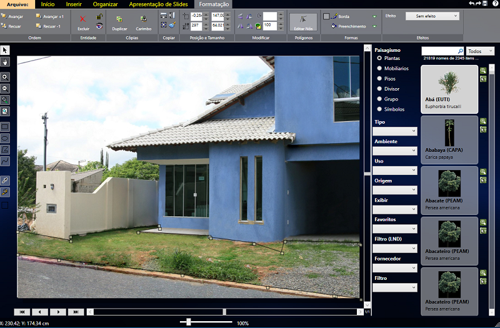This screenshot has height=328, width=500.
Task: Select the hand pan tool
Action: pyautogui.click(x=6, y=62)
